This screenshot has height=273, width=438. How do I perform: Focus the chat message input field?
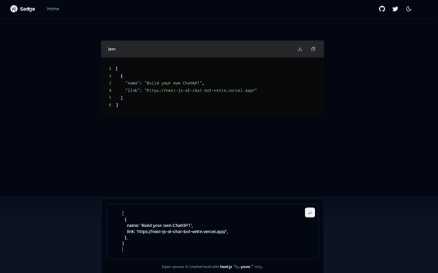[x=212, y=231]
